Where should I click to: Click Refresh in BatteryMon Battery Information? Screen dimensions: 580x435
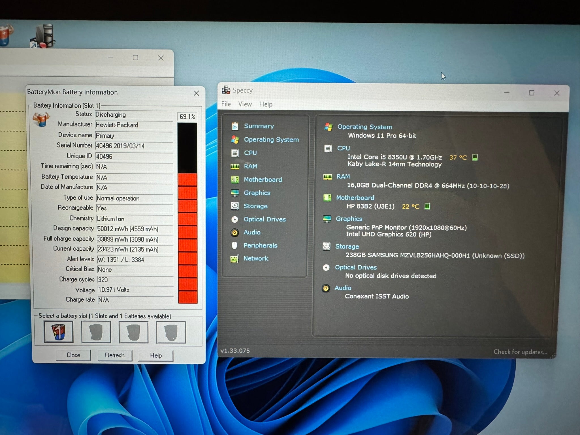click(x=115, y=355)
